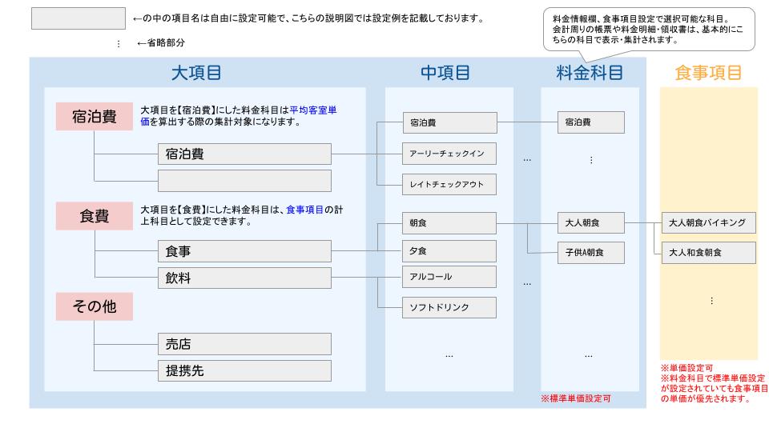Click the orange 食事項目 column header
This screenshot has width=769, height=432.
[708, 73]
